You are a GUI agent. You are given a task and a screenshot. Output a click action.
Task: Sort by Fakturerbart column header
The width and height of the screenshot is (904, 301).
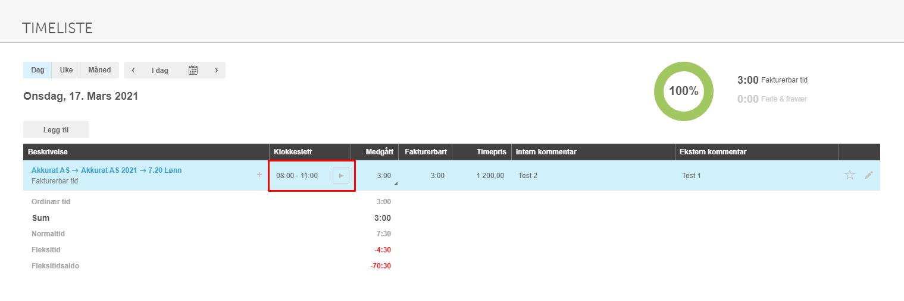425,152
